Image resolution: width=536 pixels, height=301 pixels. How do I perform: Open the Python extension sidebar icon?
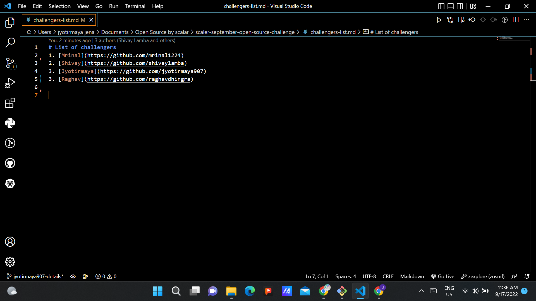(10, 123)
